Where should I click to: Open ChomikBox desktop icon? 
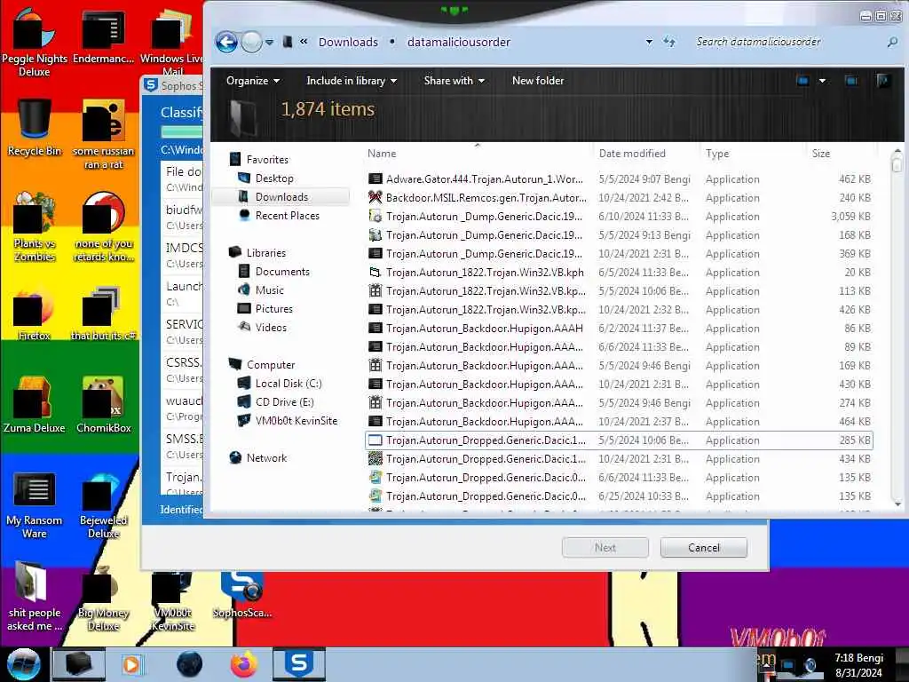click(104, 404)
